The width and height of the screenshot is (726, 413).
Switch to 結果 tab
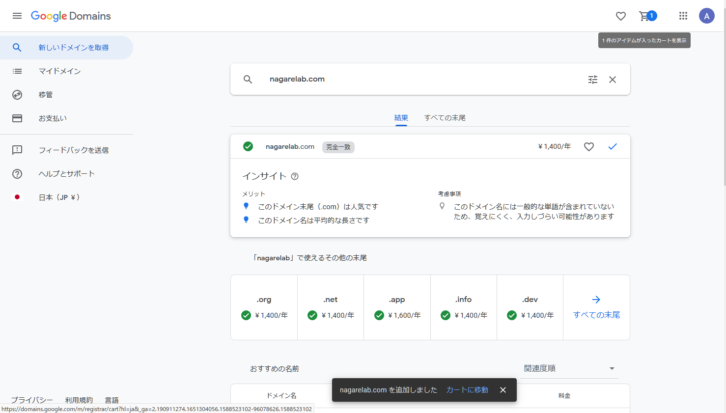[401, 118]
